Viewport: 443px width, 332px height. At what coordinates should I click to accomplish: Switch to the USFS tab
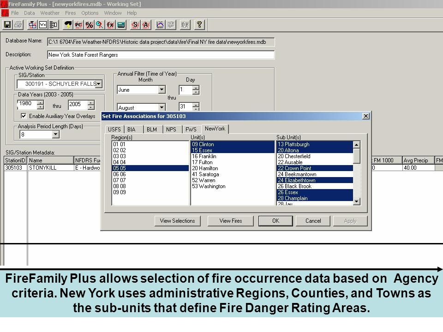coord(114,129)
